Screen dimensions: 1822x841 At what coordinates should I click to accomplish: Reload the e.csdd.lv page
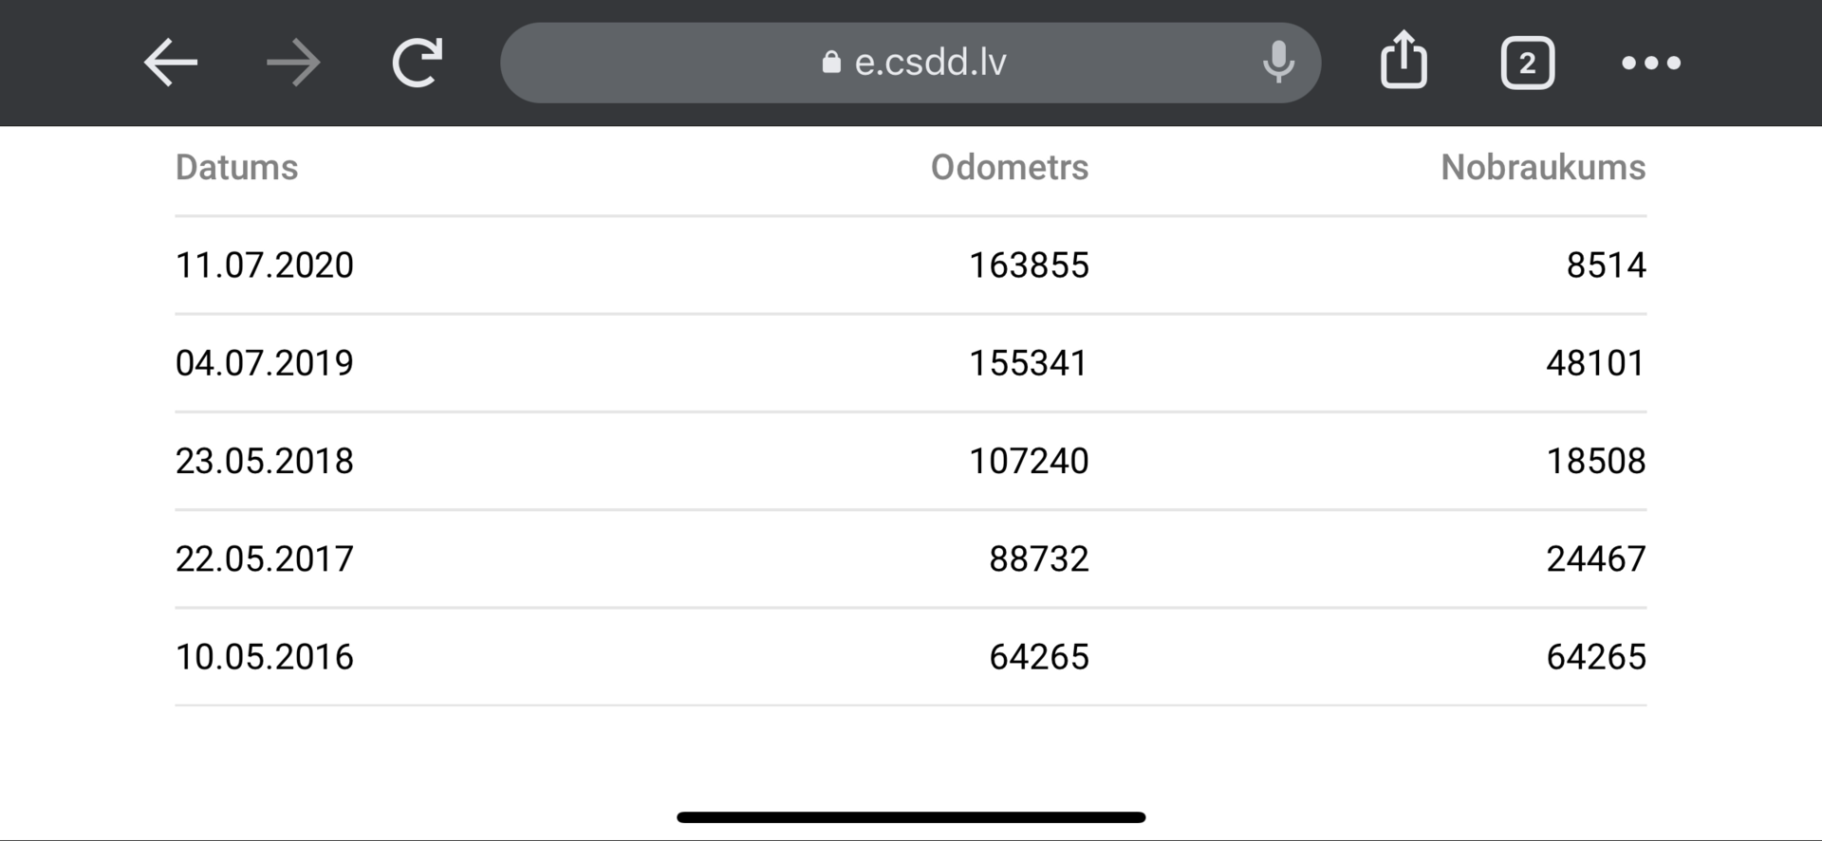pyautogui.click(x=418, y=63)
